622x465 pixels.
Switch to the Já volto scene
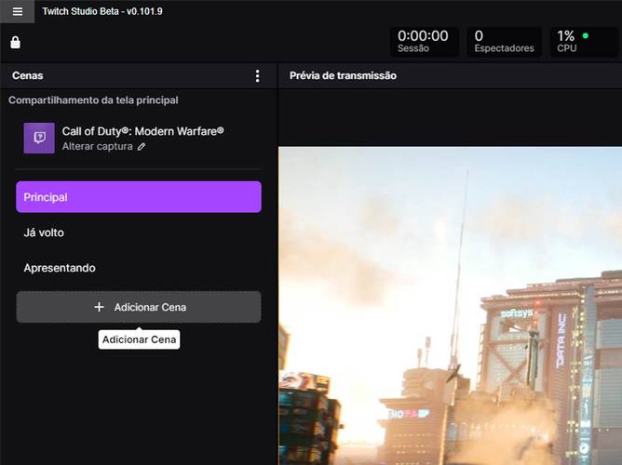139,232
